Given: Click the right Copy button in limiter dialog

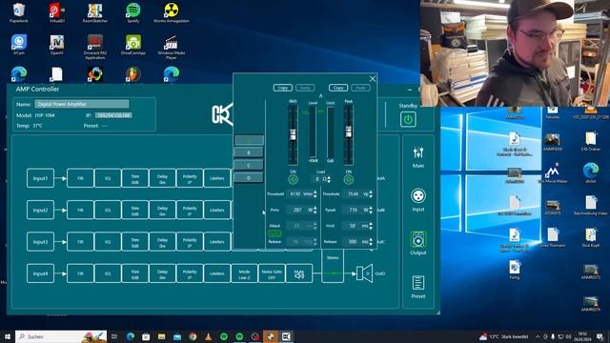Looking at the screenshot, I should (x=338, y=88).
